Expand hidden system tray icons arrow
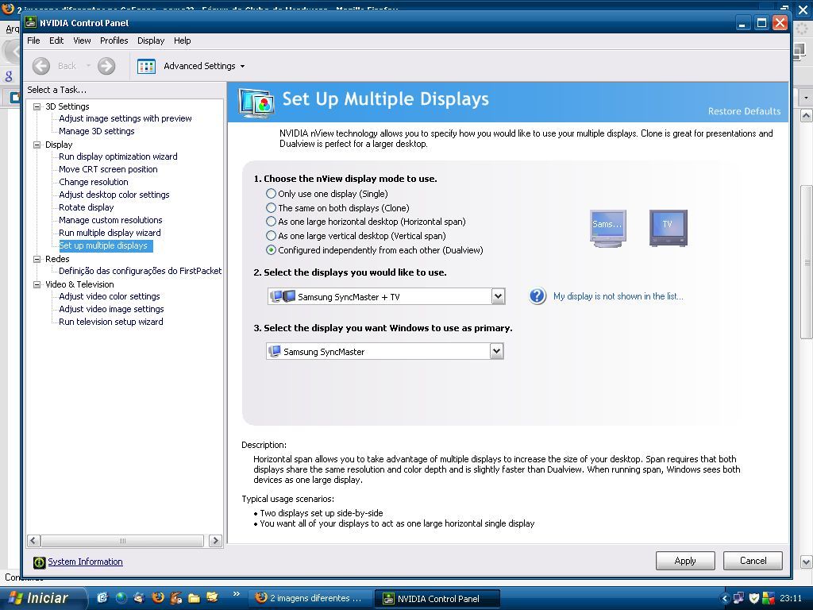This screenshot has height=610, width=813. coord(725,599)
